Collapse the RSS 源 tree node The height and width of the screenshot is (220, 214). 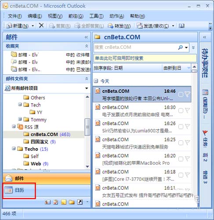click(14, 126)
